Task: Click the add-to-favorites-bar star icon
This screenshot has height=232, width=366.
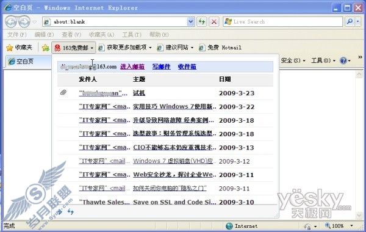Action: point(46,48)
